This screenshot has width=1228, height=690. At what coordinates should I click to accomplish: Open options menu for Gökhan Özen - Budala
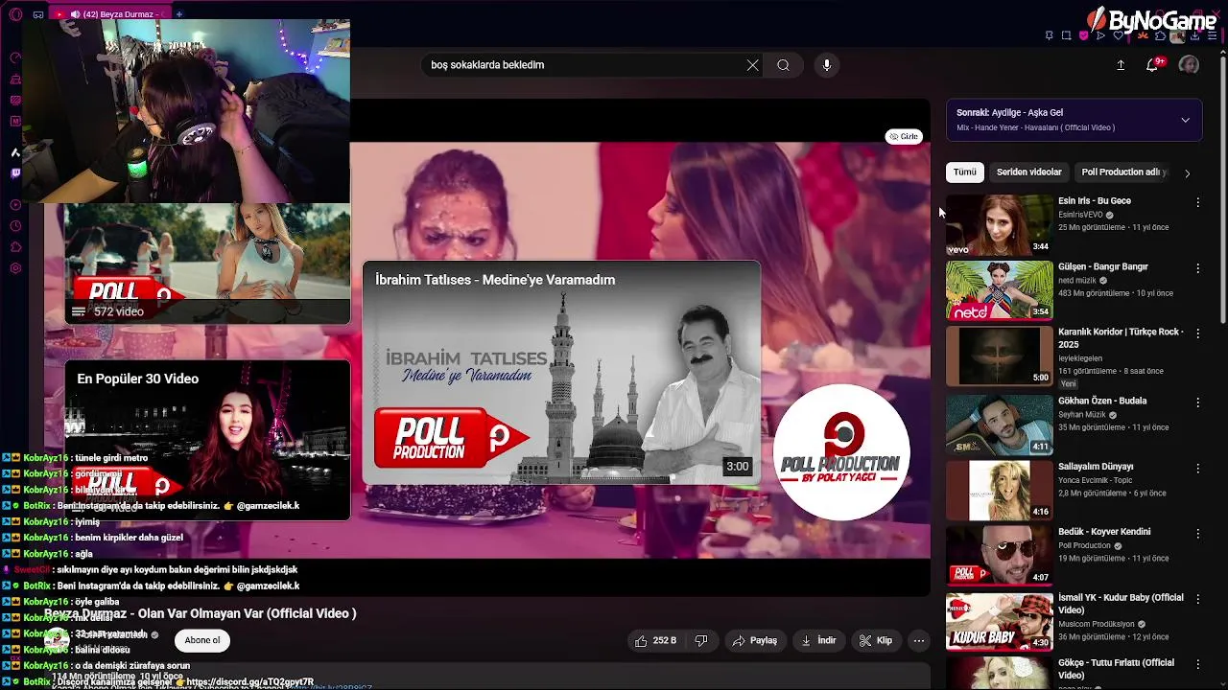[x=1197, y=402]
